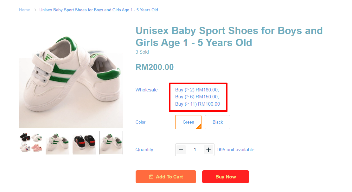Click the Buy (≥ 11) RM100.00 wholesale tier
Viewport: 352px width, 192px height.
coord(197,104)
